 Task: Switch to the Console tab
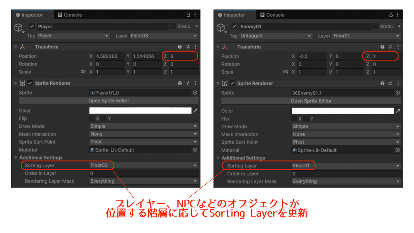pyautogui.click(x=71, y=14)
